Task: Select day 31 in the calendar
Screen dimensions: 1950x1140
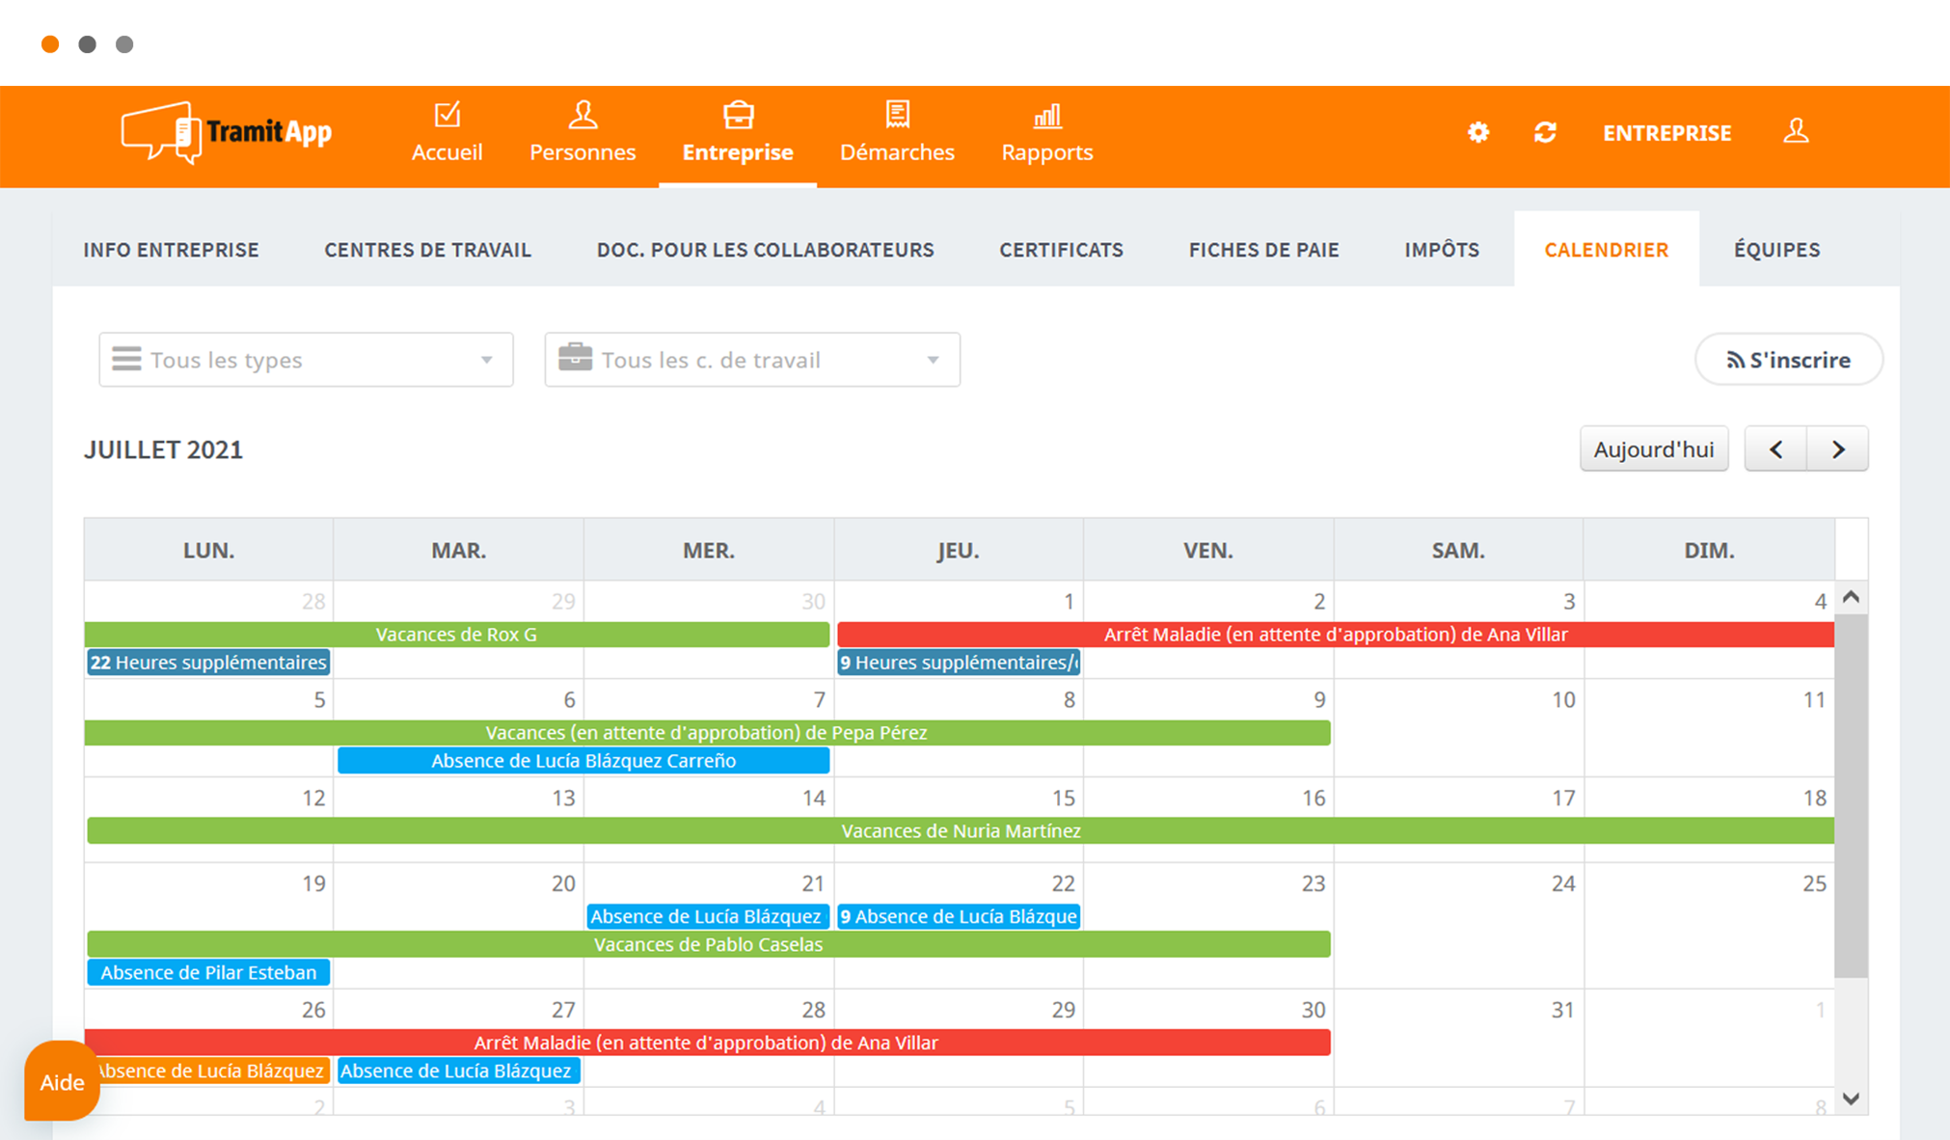Action: 1562,1010
